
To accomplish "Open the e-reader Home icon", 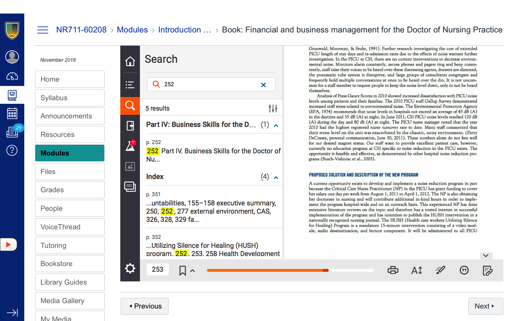I will click(130, 61).
